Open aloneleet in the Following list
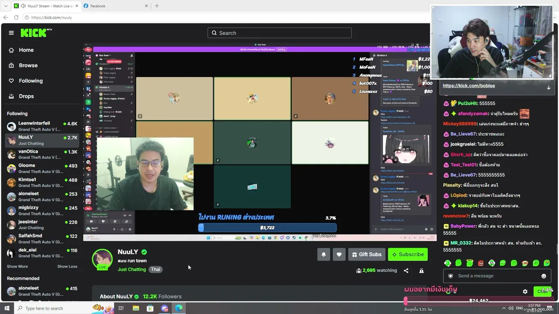559x314 pixels. (42, 197)
